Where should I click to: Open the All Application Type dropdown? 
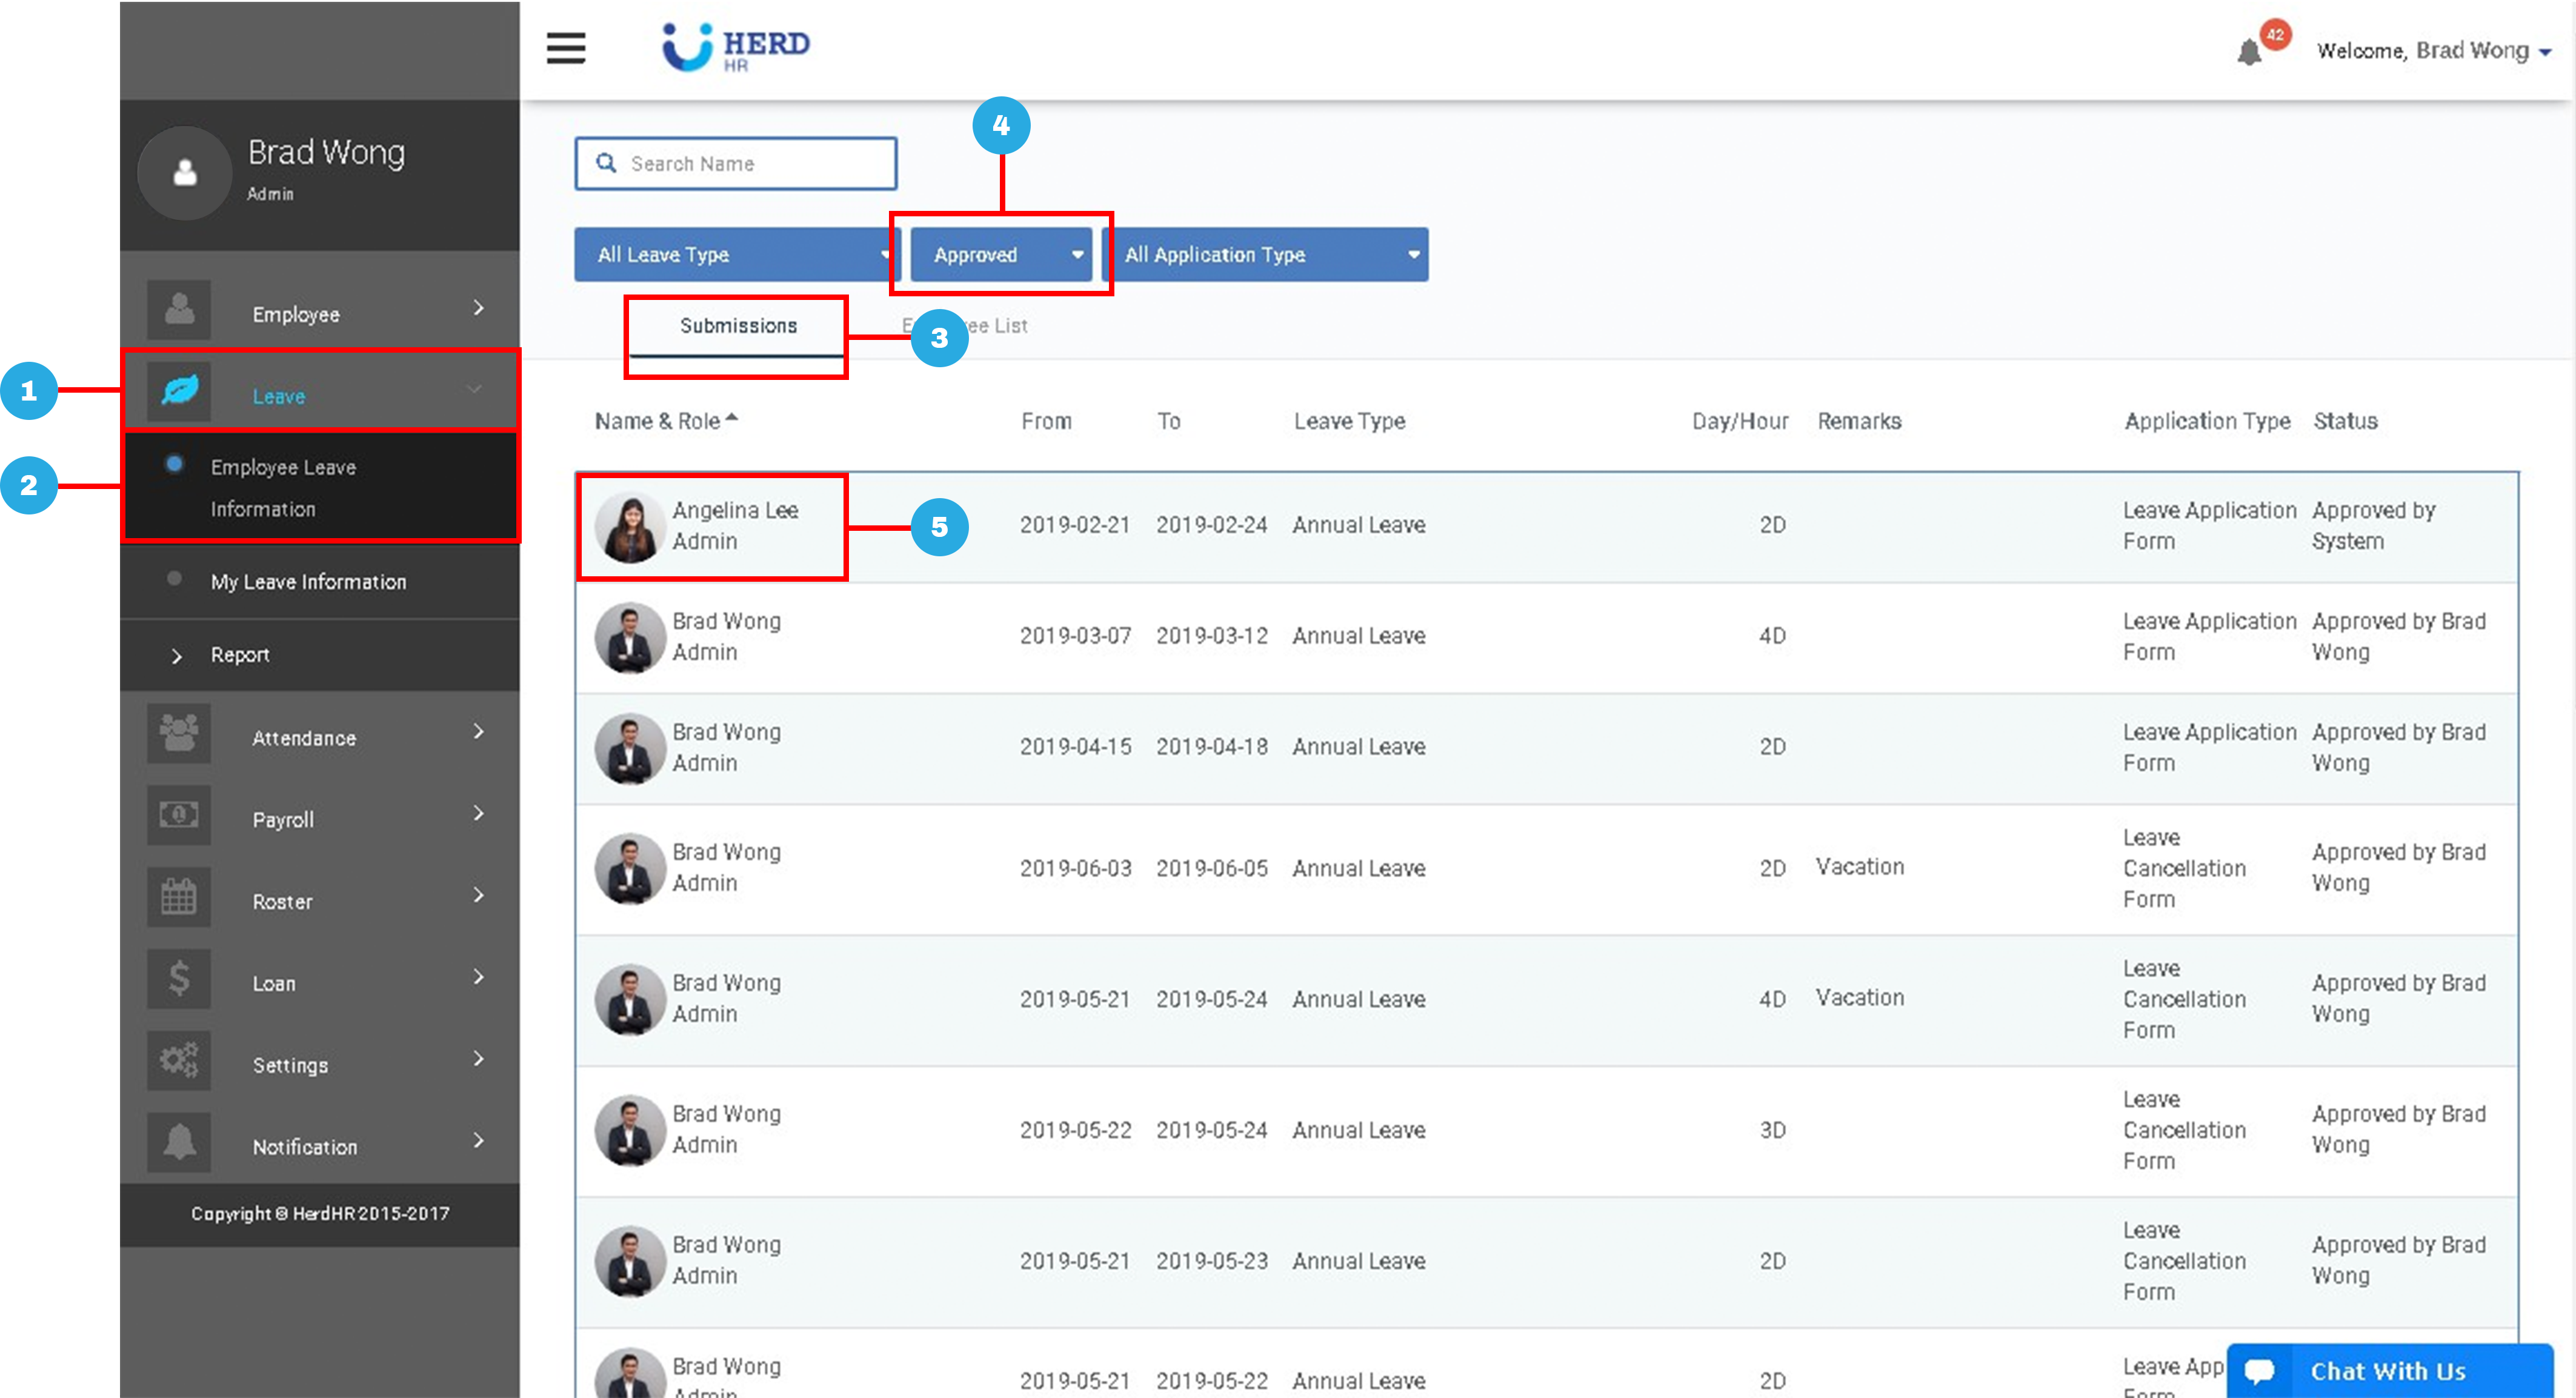pos(1266,255)
